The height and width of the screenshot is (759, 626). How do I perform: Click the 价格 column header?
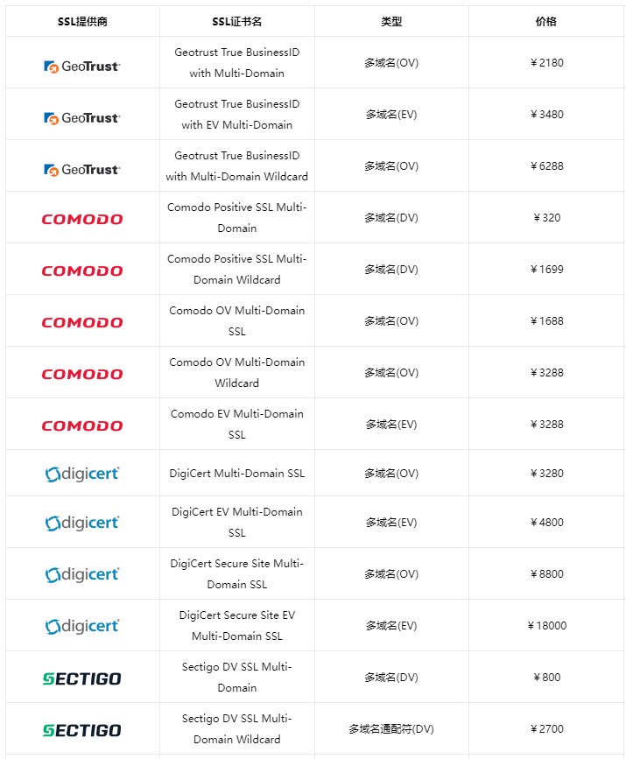coord(546,21)
